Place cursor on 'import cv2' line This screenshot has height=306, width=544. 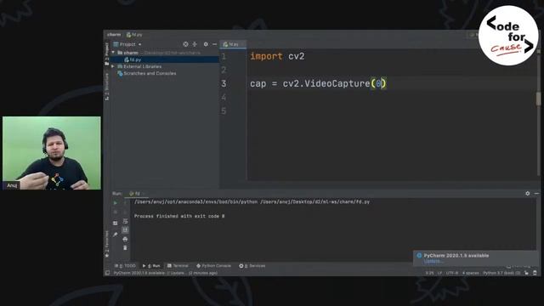click(x=277, y=56)
